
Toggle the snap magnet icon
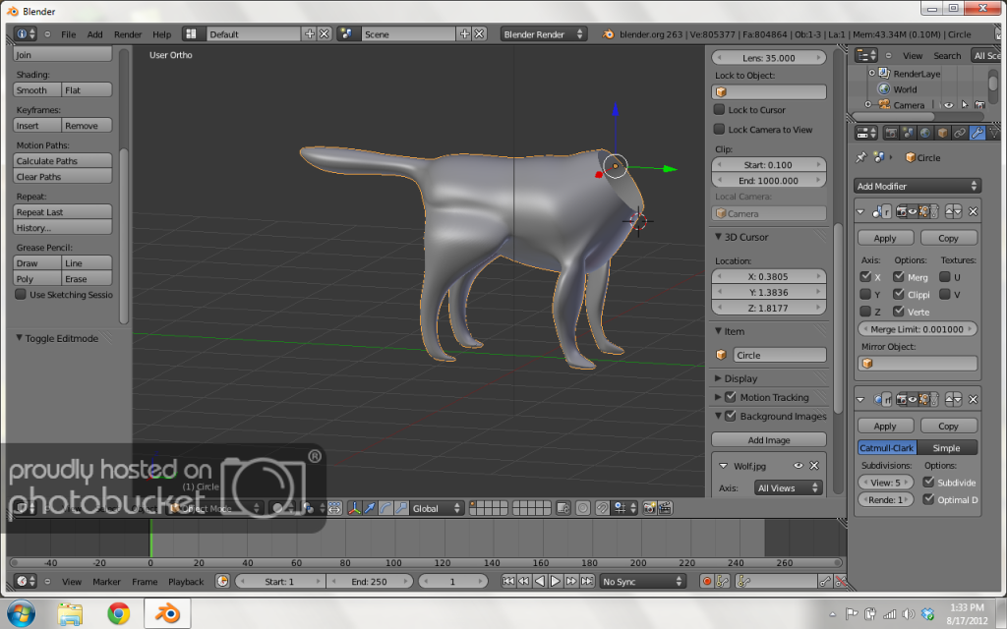pyautogui.click(x=603, y=508)
